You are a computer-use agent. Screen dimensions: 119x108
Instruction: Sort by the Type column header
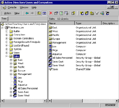pyautogui.click(x=88, y=23)
